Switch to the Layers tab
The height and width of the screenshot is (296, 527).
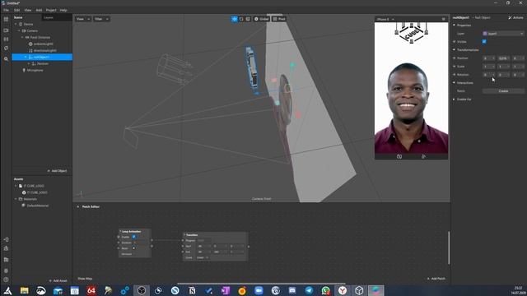(49, 17)
